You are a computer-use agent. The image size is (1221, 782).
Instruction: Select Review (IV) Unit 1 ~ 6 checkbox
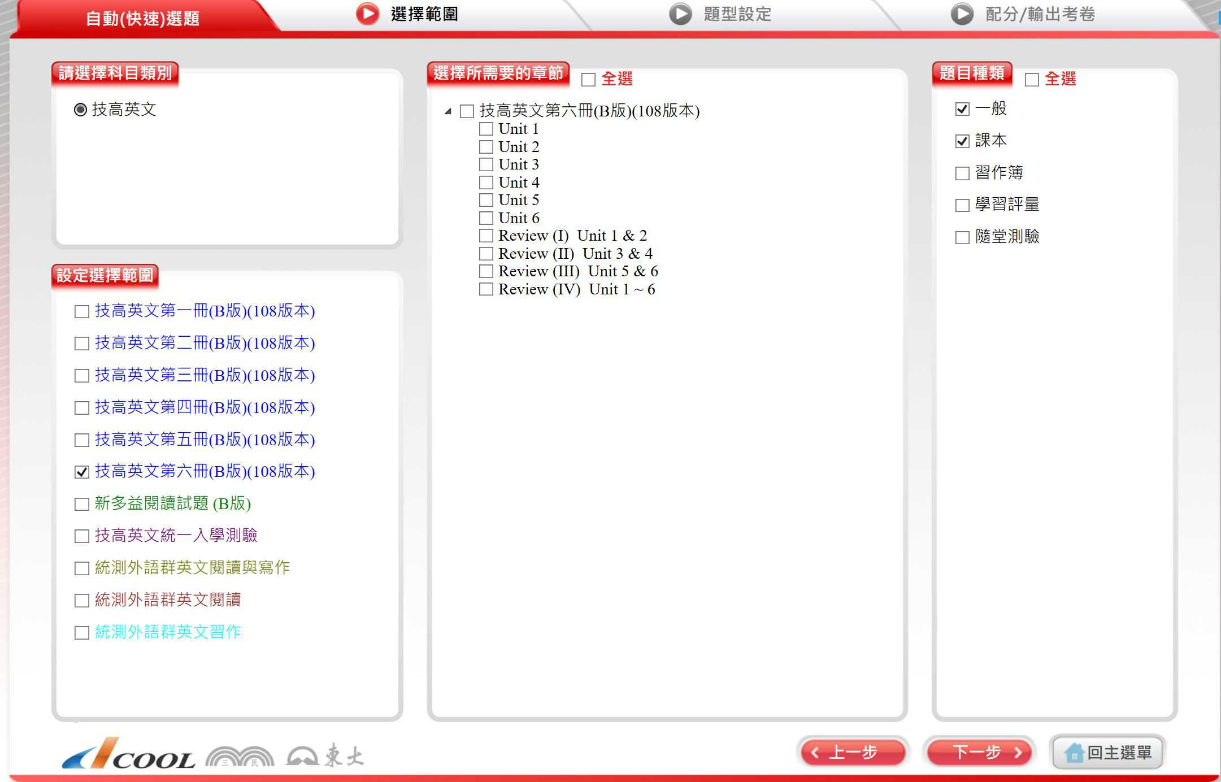486,289
